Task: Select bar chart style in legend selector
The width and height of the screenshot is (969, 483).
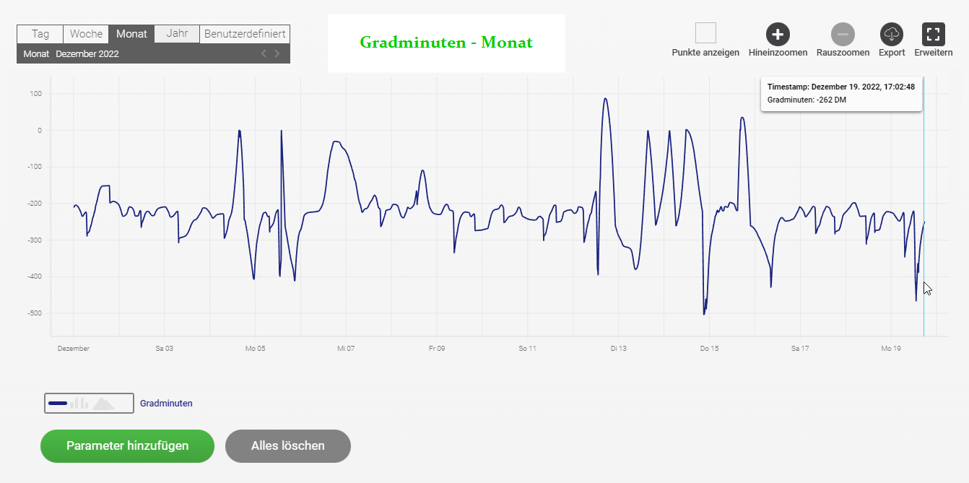Action: pyautogui.click(x=79, y=403)
